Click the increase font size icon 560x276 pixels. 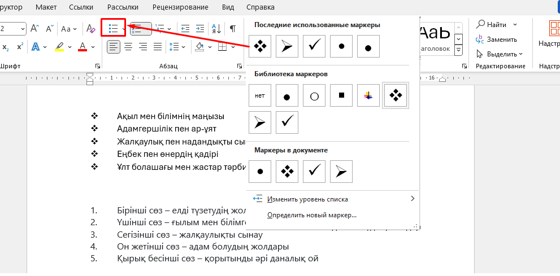[x=35, y=28]
